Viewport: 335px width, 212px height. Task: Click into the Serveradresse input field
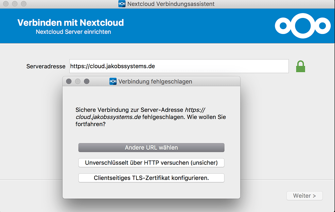pos(179,66)
